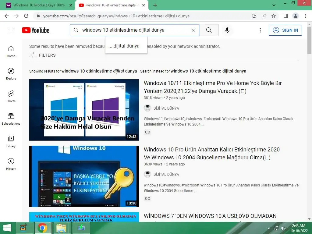
Task: Open the Chrome profile avatar menu
Action: tap(296, 16)
